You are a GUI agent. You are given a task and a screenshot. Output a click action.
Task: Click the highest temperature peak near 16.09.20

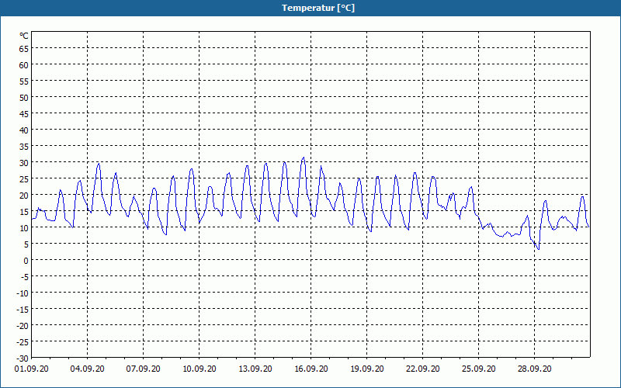(304, 158)
